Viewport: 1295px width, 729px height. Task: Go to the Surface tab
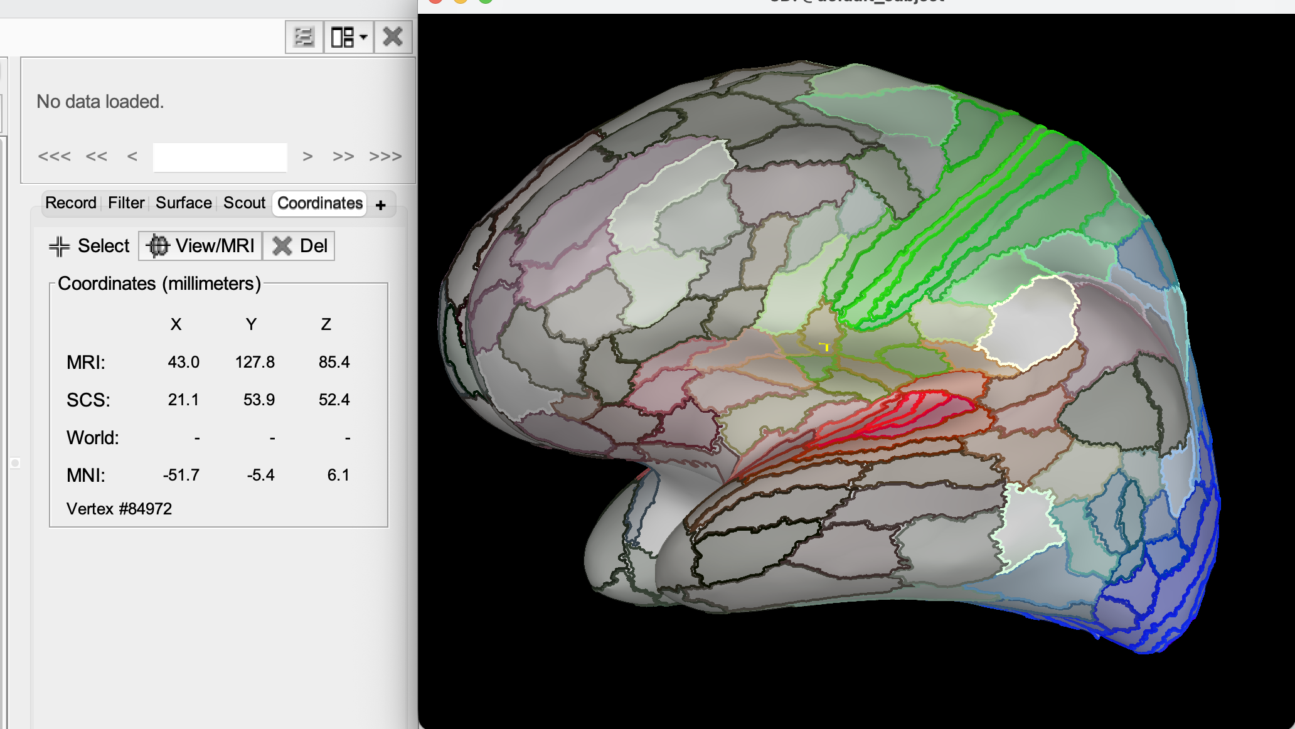point(184,203)
